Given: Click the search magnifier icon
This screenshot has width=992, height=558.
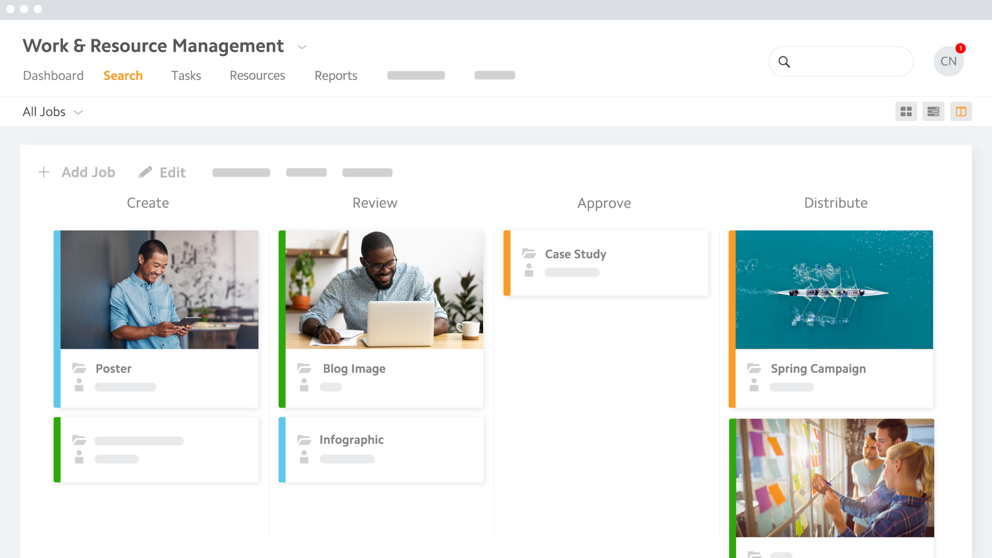Looking at the screenshot, I should click(784, 61).
